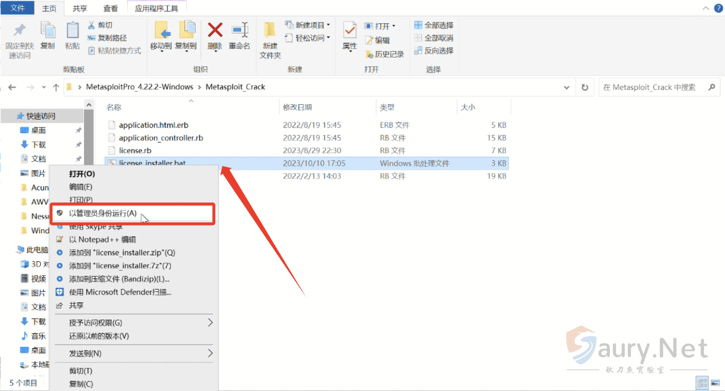Sort by the Date modified (修改日期) column
Viewport: 725px width, 391px height.
coord(297,107)
